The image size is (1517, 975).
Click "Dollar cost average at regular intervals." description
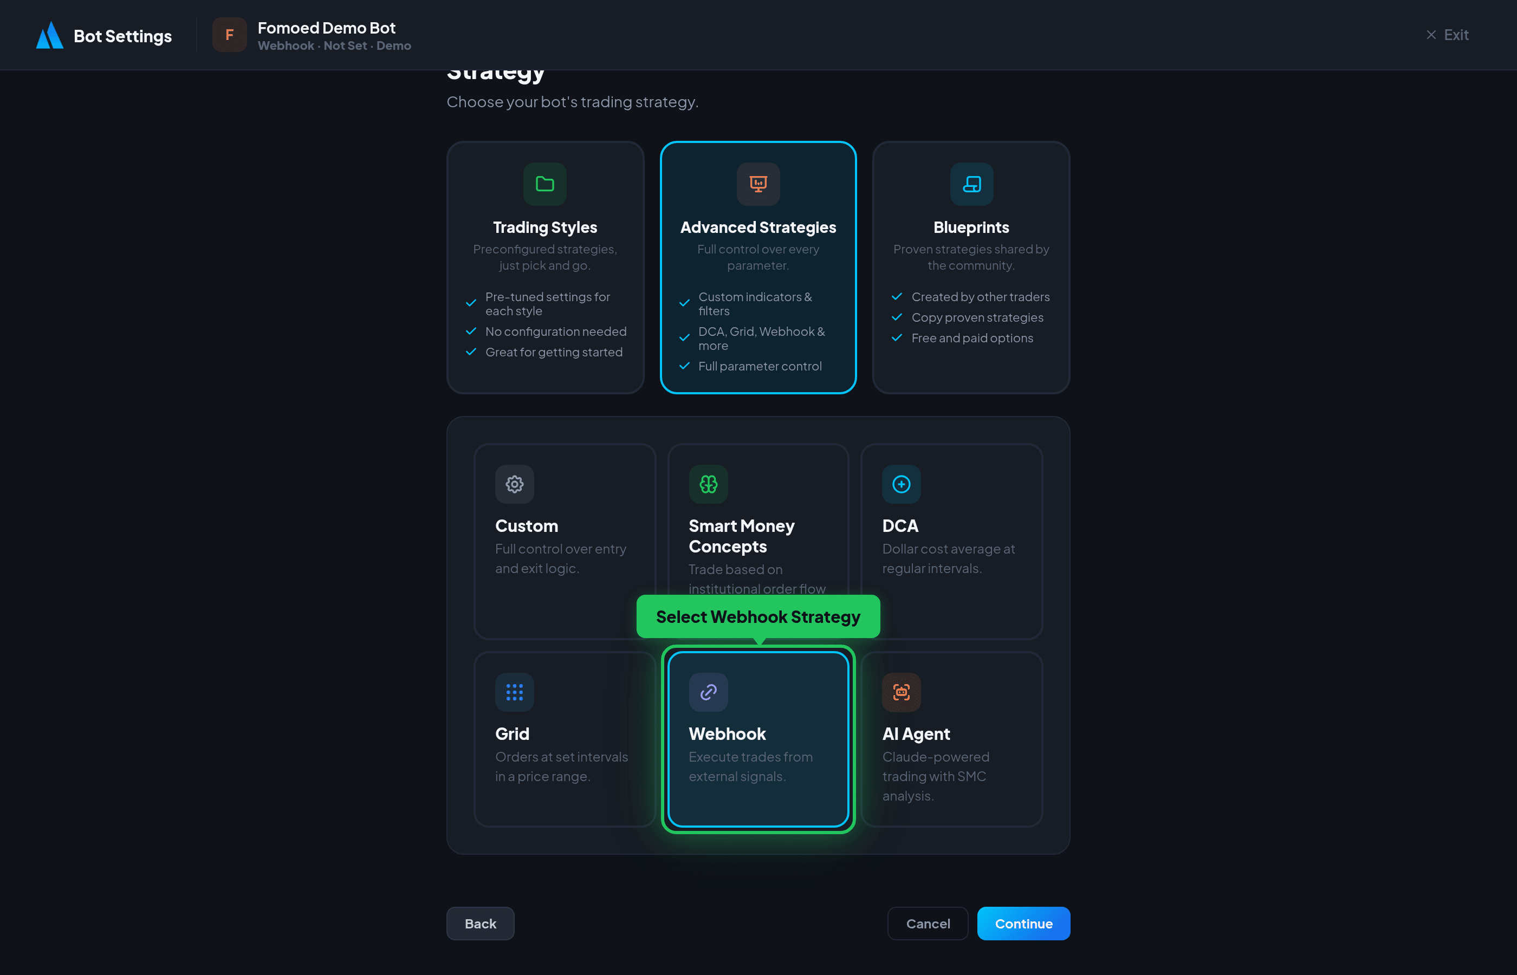point(949,559)
